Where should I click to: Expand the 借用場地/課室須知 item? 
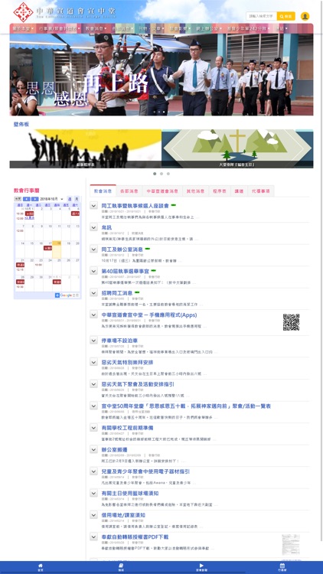coord(93,515)
